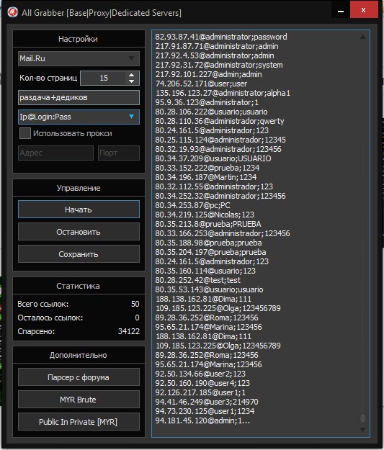Click the Дополнительно section header
384x450 pixels.
click(79, 355)
